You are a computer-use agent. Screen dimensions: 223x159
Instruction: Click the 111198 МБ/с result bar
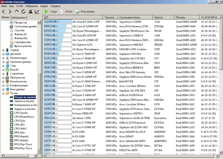pos(58,22)
